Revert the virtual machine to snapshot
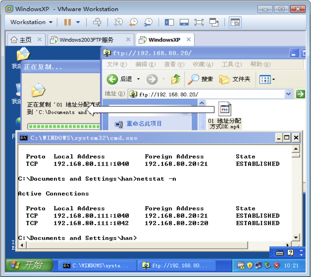The image size is (311, 277). pos(133,22)
